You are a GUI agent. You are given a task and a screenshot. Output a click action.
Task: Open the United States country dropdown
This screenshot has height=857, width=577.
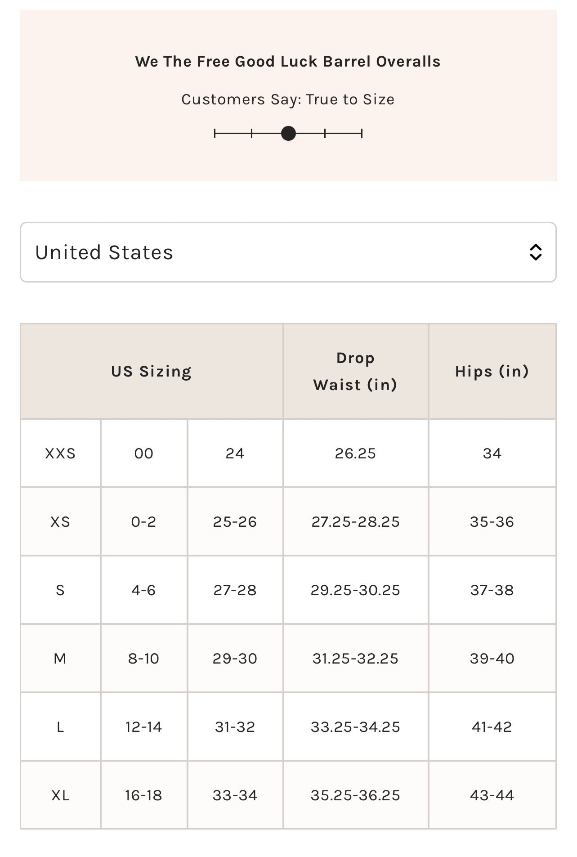tap(288, 252)
